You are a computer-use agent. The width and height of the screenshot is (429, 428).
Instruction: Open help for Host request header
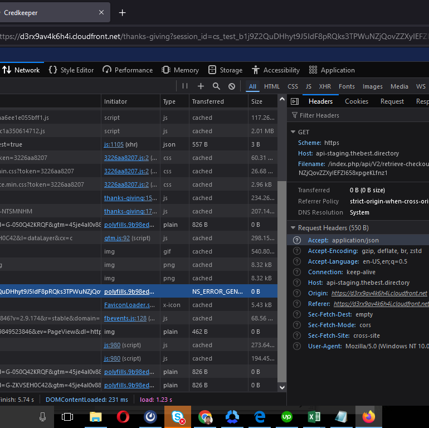point(296,283)
